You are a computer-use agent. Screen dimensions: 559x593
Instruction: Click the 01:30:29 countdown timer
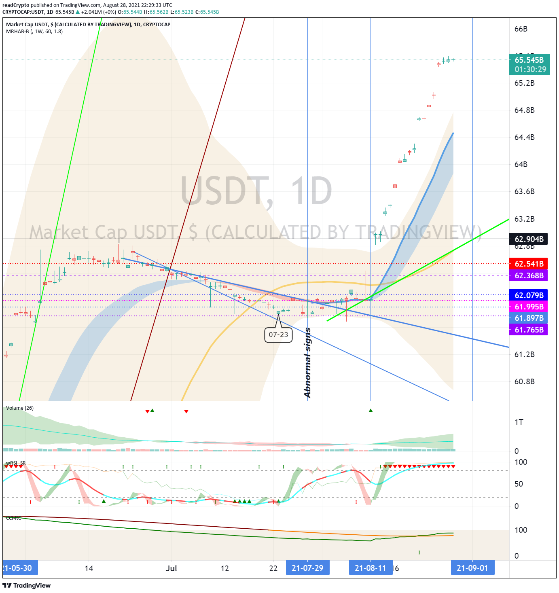pyautogui.click(x=530, y=69)
